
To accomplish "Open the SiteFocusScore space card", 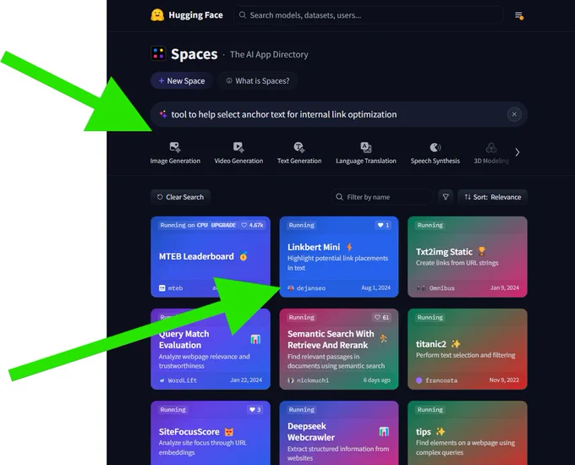I will 211,433.
